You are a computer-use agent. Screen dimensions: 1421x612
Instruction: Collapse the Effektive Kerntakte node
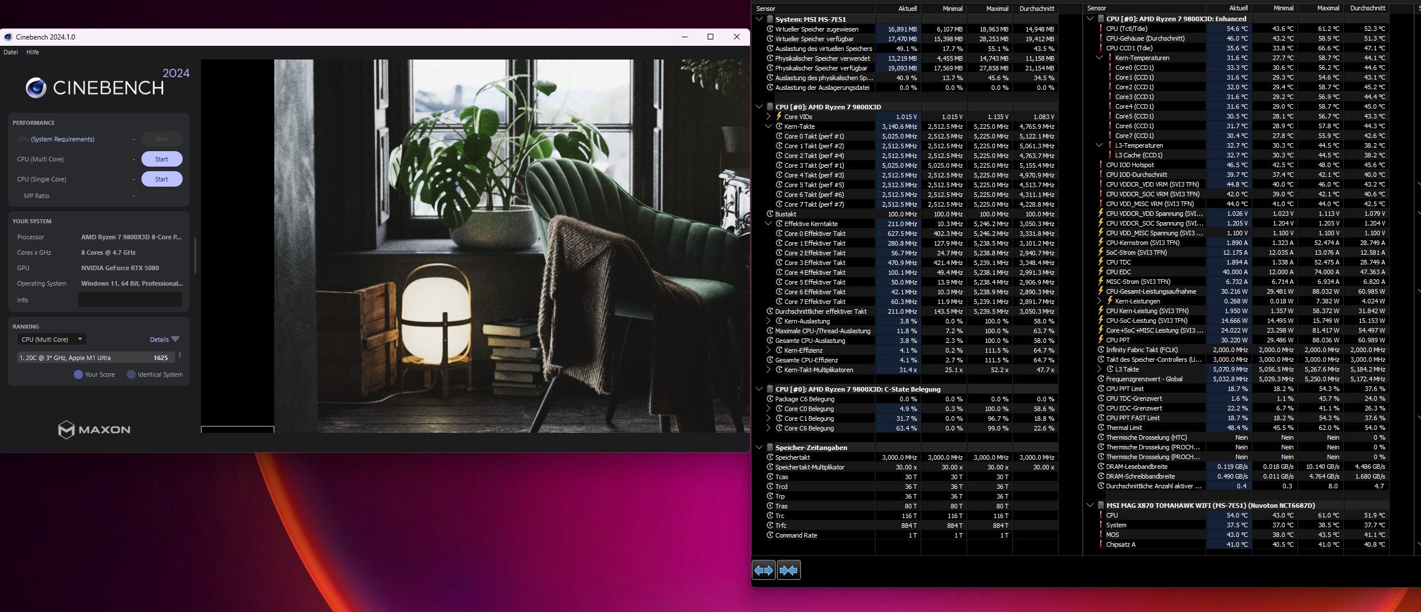768,224
